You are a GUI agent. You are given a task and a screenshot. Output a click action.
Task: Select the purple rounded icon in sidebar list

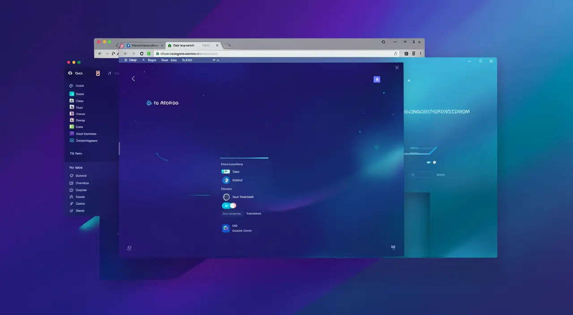tap(72, 133)
